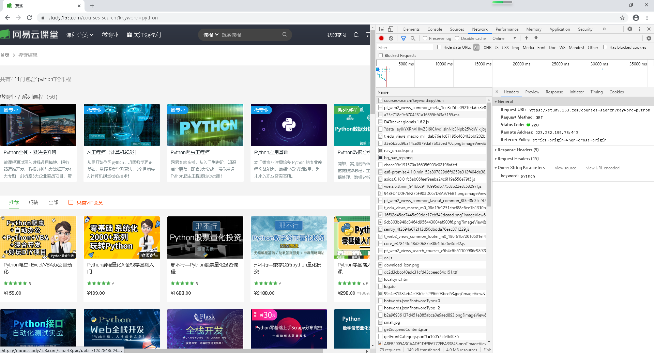654x353 pixels.
Task: Open network search with magnifier icon
Action: pyautogui.click(x=413, y=39)
